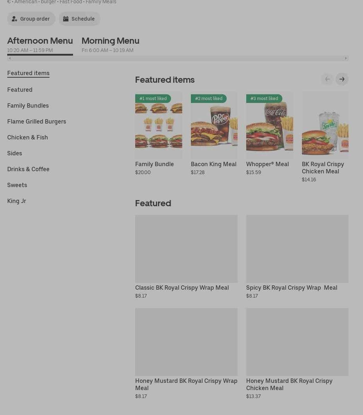The height and width of the screenshot is (415, 363).
Task: Switch to the Morning Menu tab
Action: click(110, 44)
